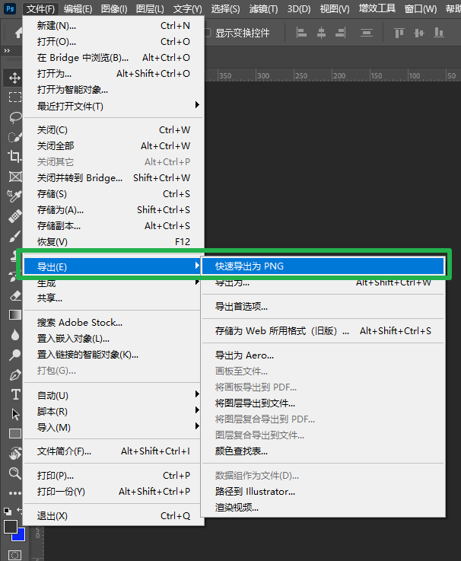Viewport: 461px width, 561px height.
Task: Choose 路径到 Illustrator... entry
Action: tap(323, 492)
